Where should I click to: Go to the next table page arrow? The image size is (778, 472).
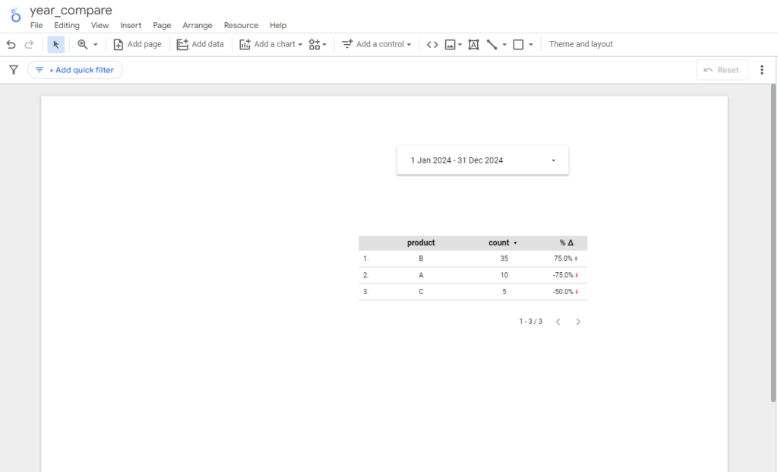point(578,322)
